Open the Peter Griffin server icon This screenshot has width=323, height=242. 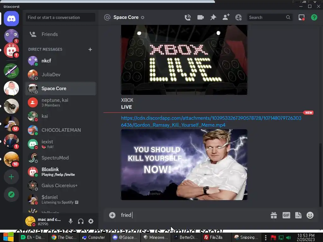tap(11, 89)
